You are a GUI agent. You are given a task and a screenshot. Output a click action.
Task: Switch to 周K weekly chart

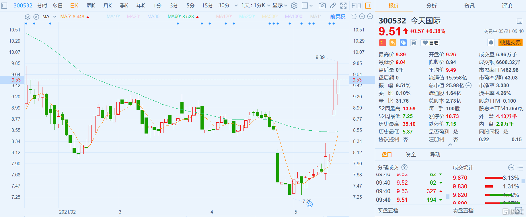pos(91,5)
